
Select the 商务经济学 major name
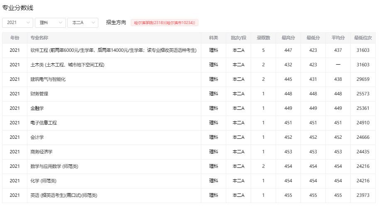tap(42, 152)
